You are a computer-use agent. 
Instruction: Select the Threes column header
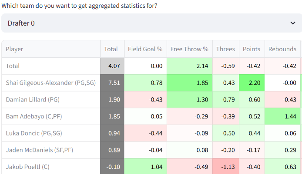(225, 49)
